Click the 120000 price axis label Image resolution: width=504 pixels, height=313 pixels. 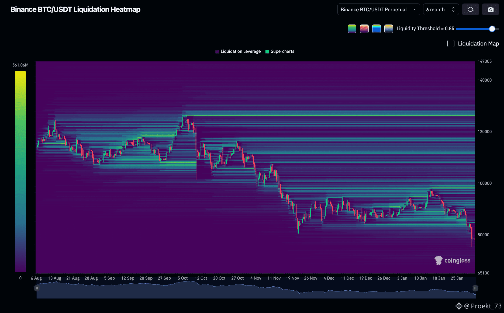point(485,132)
